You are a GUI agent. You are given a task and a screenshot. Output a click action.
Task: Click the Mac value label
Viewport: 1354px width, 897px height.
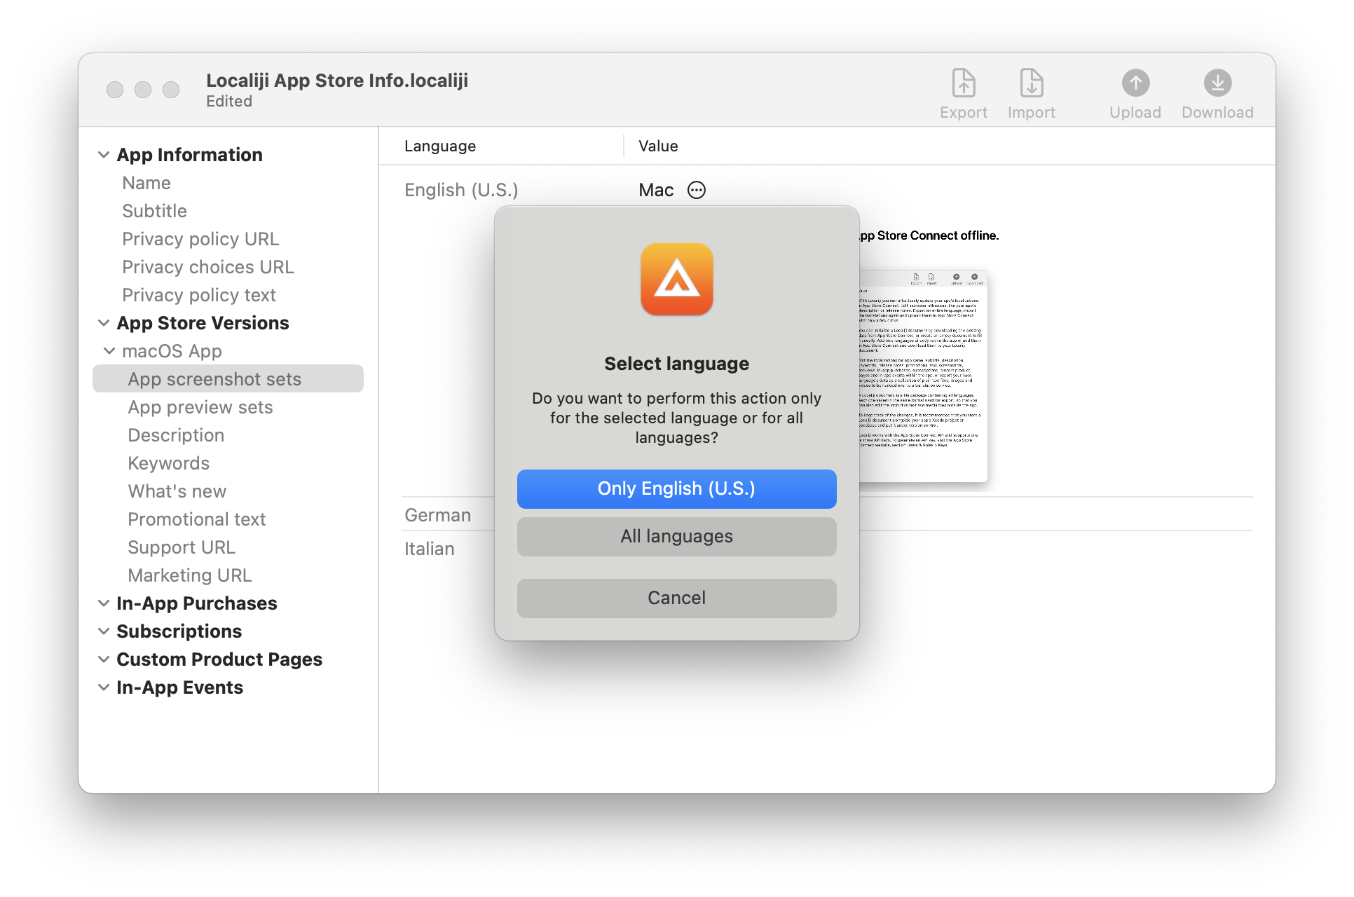click(x=656, y=190)
